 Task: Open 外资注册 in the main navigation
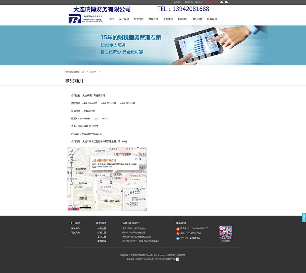click(138, 19)
